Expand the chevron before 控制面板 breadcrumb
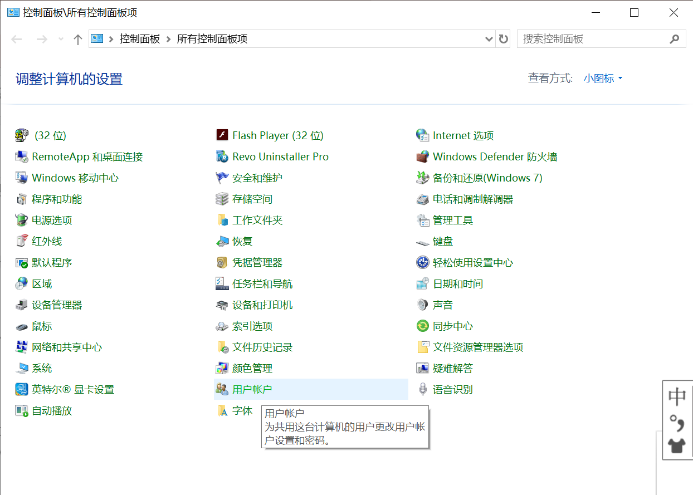The width and height of the screenshot is (693, 495). pos(111,39)
